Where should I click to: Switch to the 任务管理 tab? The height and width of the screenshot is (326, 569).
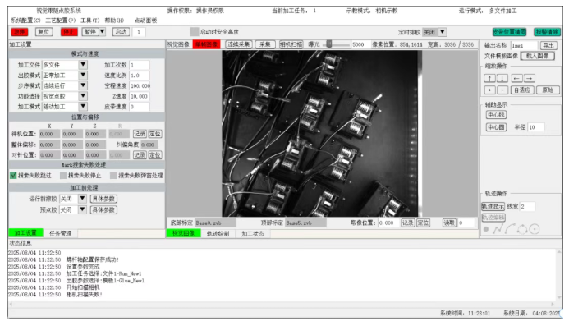click(60, 233)
